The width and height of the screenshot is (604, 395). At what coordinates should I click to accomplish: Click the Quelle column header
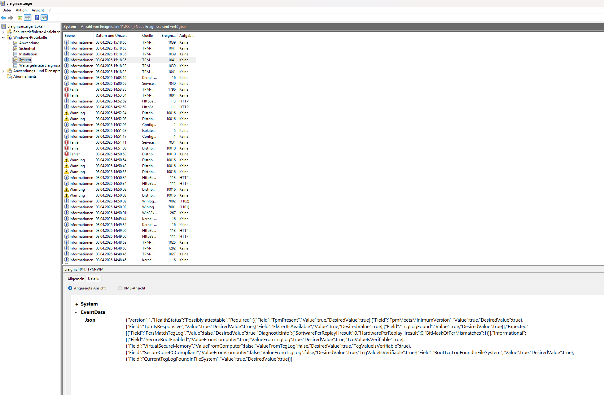(147, 36)
